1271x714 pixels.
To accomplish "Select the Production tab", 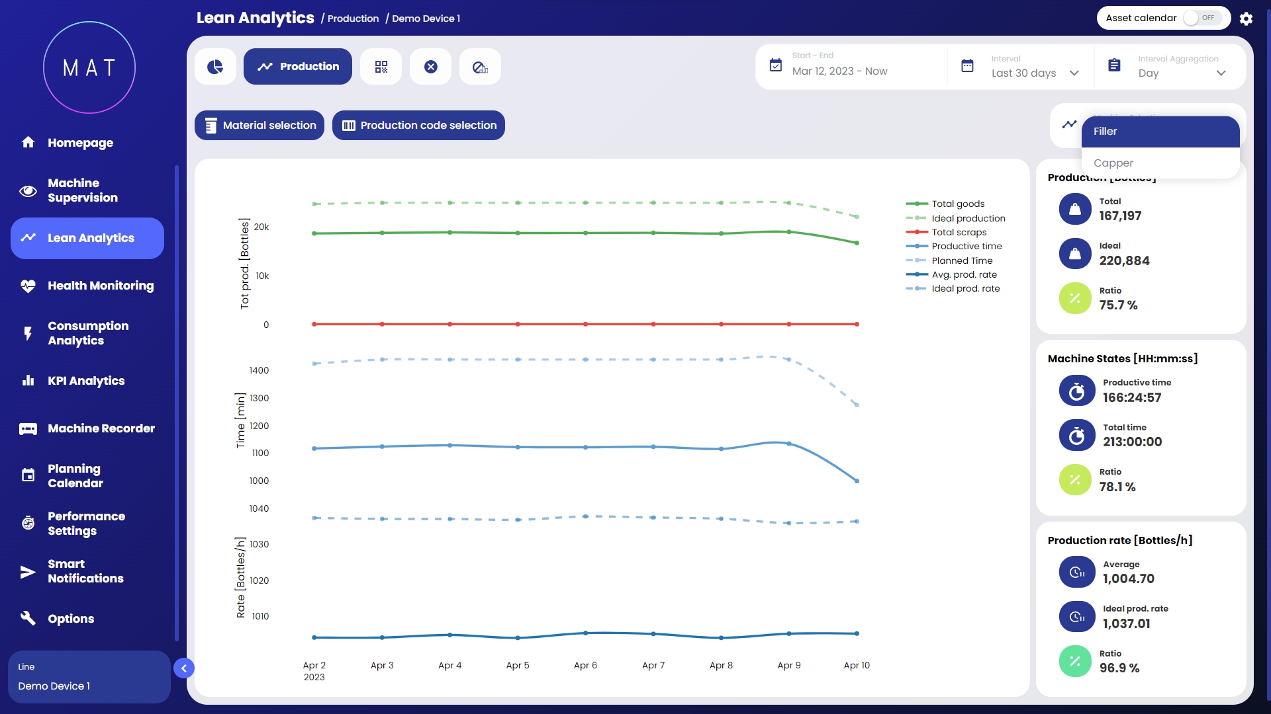I will (x=298, y=67).
